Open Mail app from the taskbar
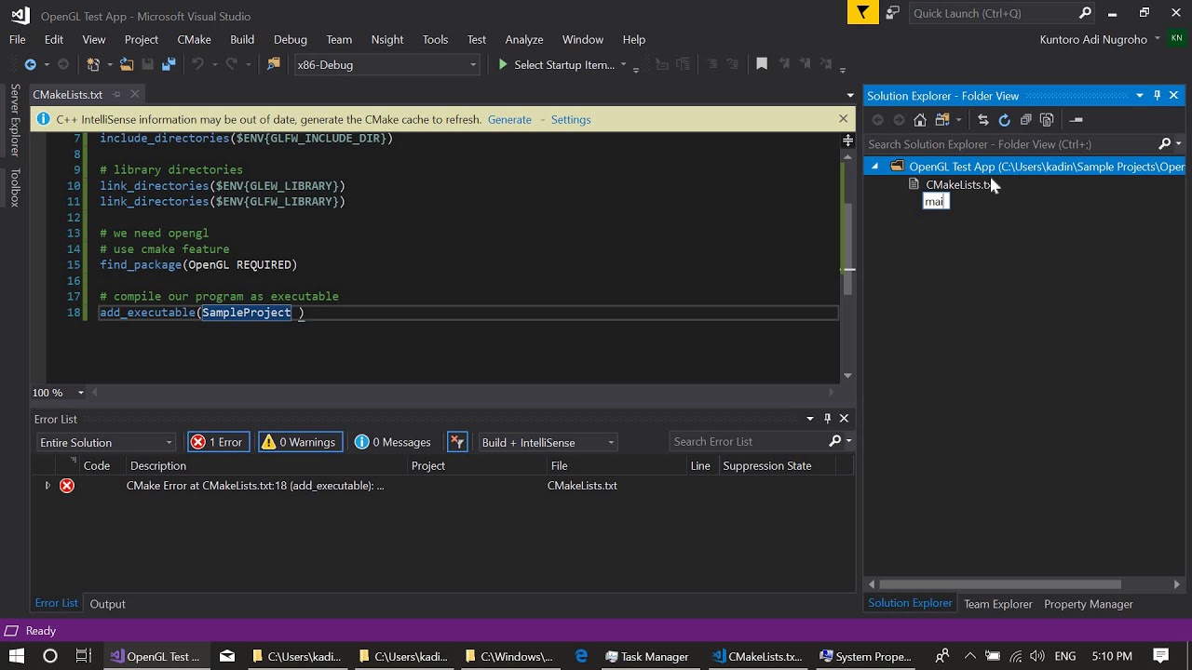The image size is (1192, 670). [227, 656]
